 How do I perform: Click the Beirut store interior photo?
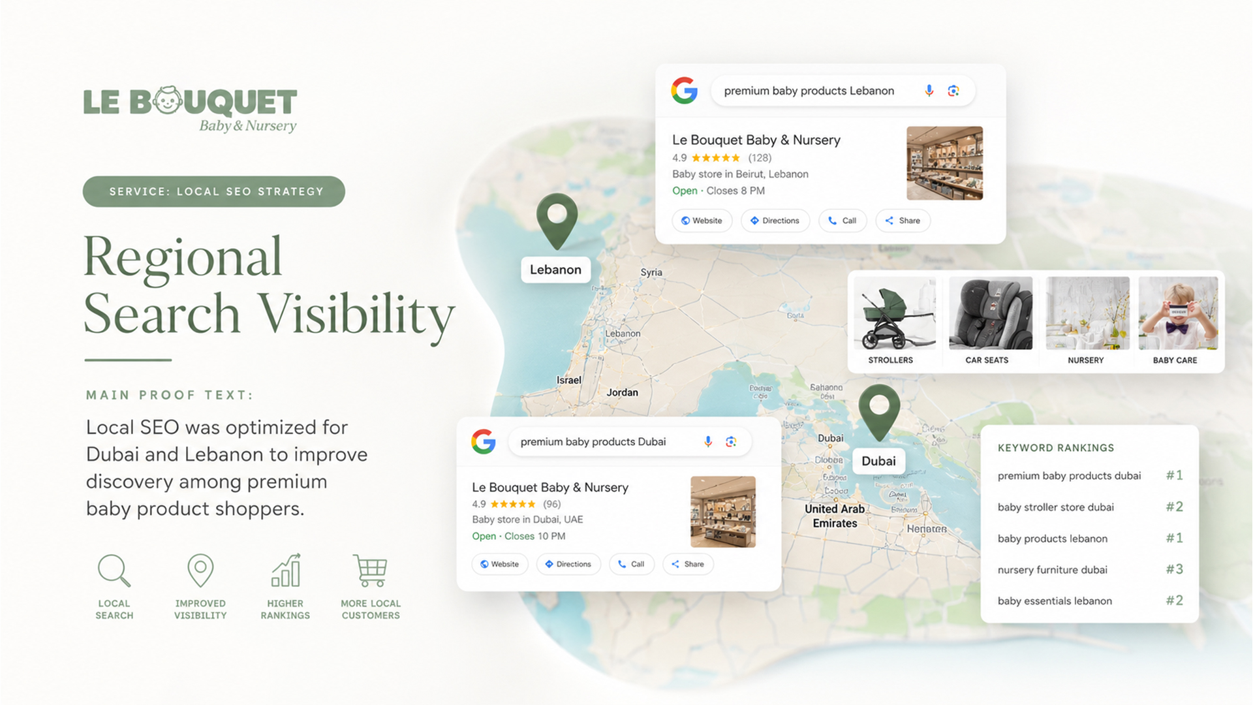pos(945,163)
